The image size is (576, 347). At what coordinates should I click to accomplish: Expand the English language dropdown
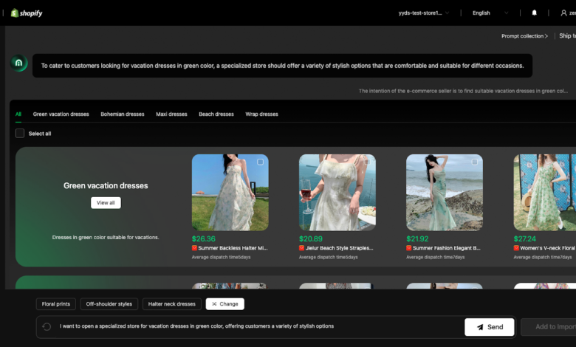490,13
